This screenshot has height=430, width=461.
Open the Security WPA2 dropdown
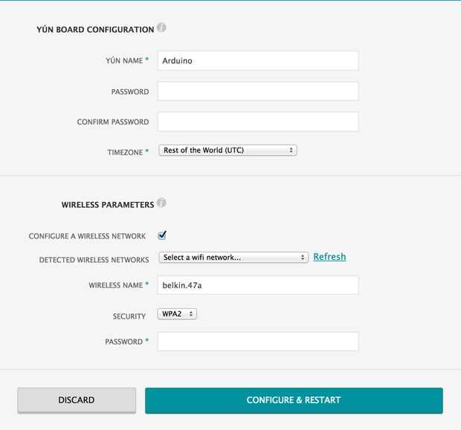pyautogui.click(x=177, y=314)
